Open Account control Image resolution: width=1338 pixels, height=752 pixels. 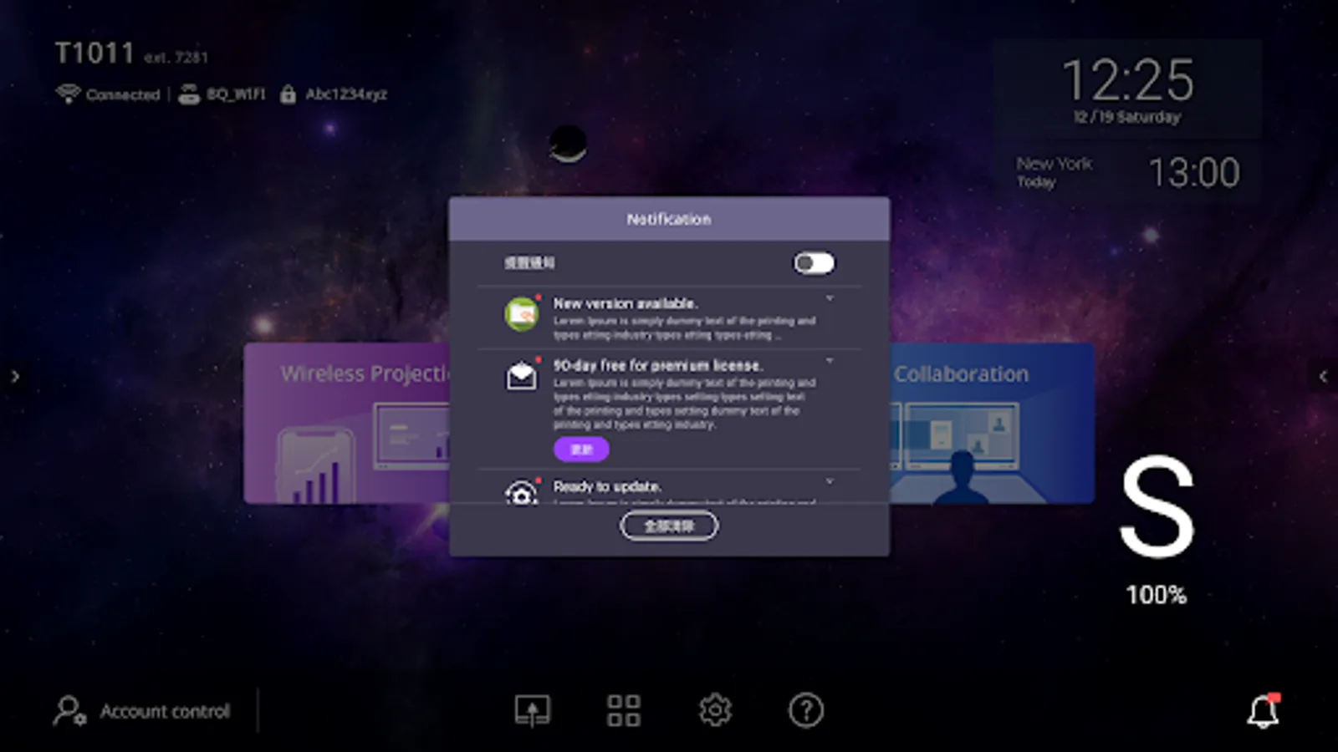click(142, 711)
